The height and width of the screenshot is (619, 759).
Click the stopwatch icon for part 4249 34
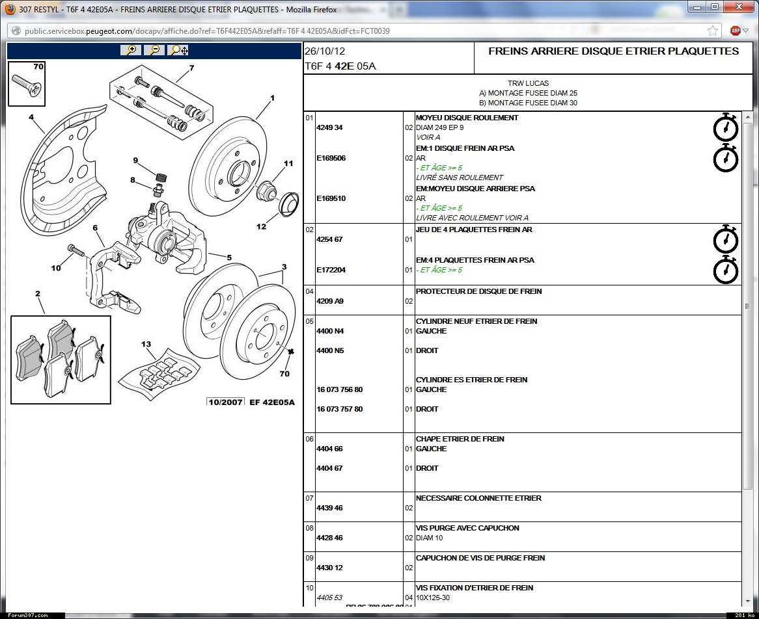725,127
